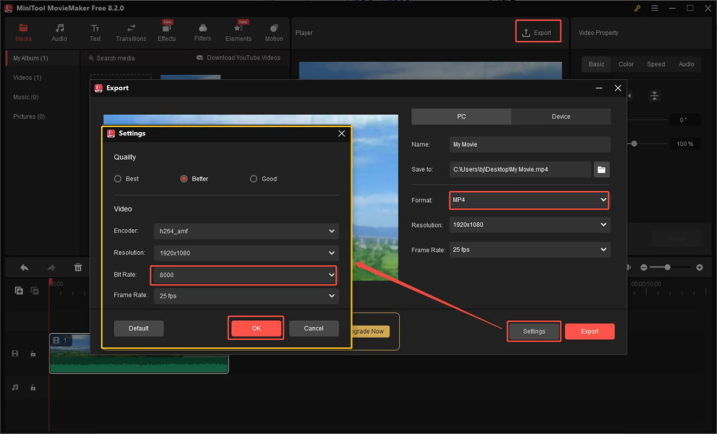Switch to the Speed property tab

pyautogui.click(x=656, y=64)
